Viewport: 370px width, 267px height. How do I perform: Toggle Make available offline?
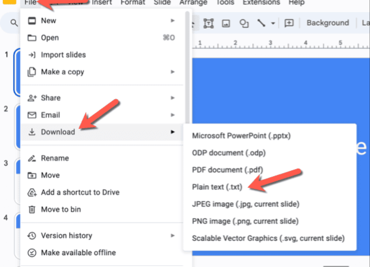[78, 253]
